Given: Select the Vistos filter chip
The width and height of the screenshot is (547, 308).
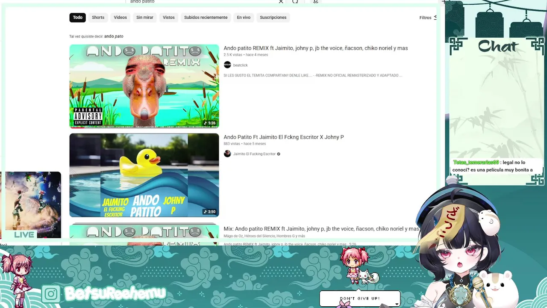Looking at the screenshot, I should pyautogui.click(x=168, y=18).
